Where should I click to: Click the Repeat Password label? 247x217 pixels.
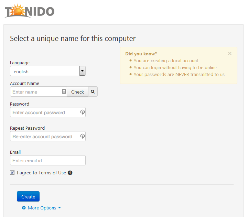27,128
